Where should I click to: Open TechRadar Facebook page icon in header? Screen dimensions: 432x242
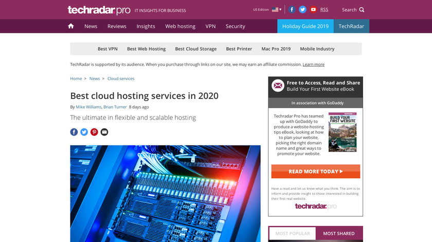pyautogui.click(x=292, y=10)
